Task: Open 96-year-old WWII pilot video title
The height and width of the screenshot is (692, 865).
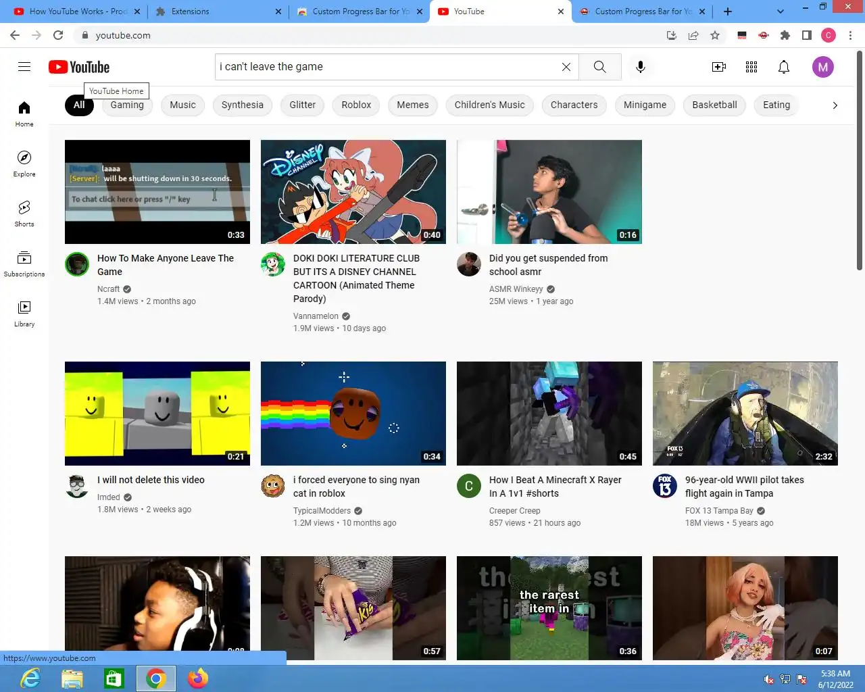Action: coord(745,487)
